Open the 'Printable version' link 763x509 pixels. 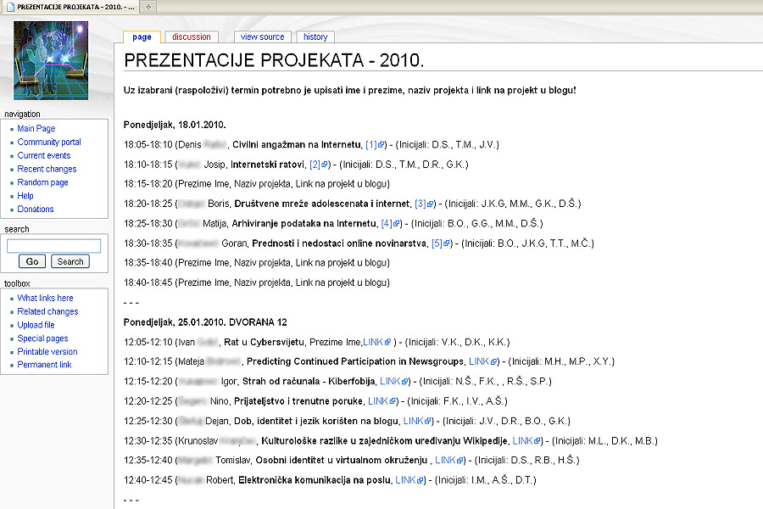[47, 352]
